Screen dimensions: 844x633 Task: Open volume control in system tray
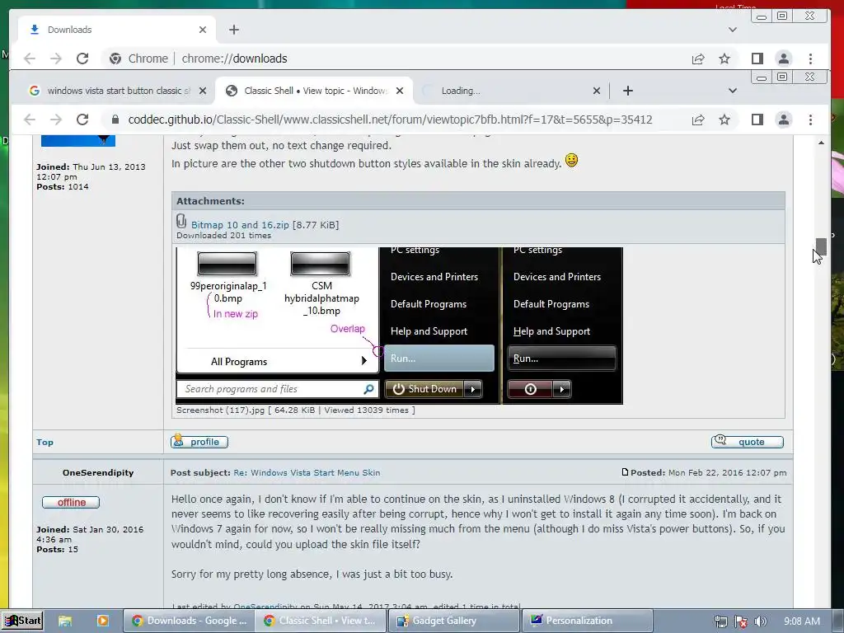click(760, 621)
